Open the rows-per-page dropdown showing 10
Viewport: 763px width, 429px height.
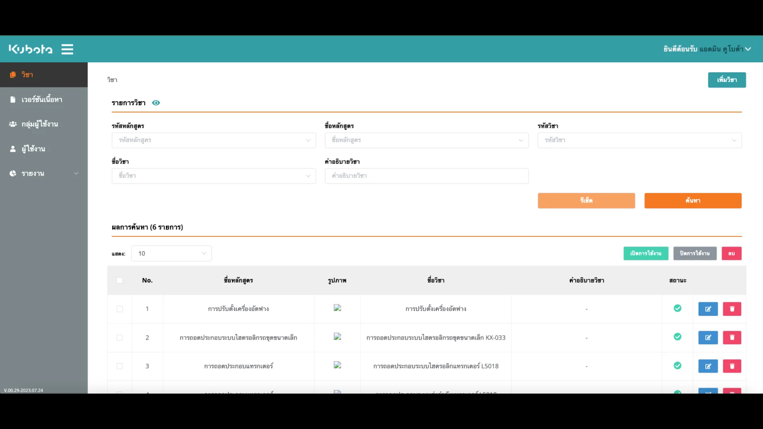(171, 253)
